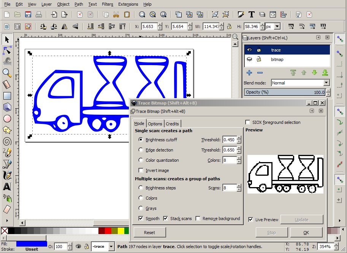Click the Reset button
347x253 pixels.
(x=149, y=232)
